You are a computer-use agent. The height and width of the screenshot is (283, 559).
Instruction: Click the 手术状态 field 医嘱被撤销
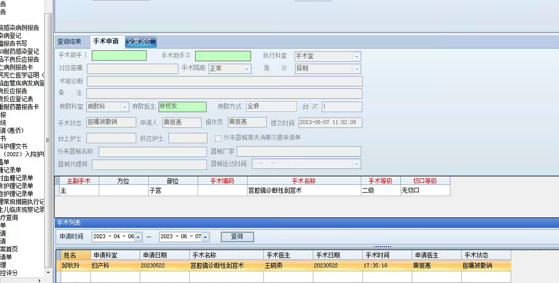pos(111,122)
